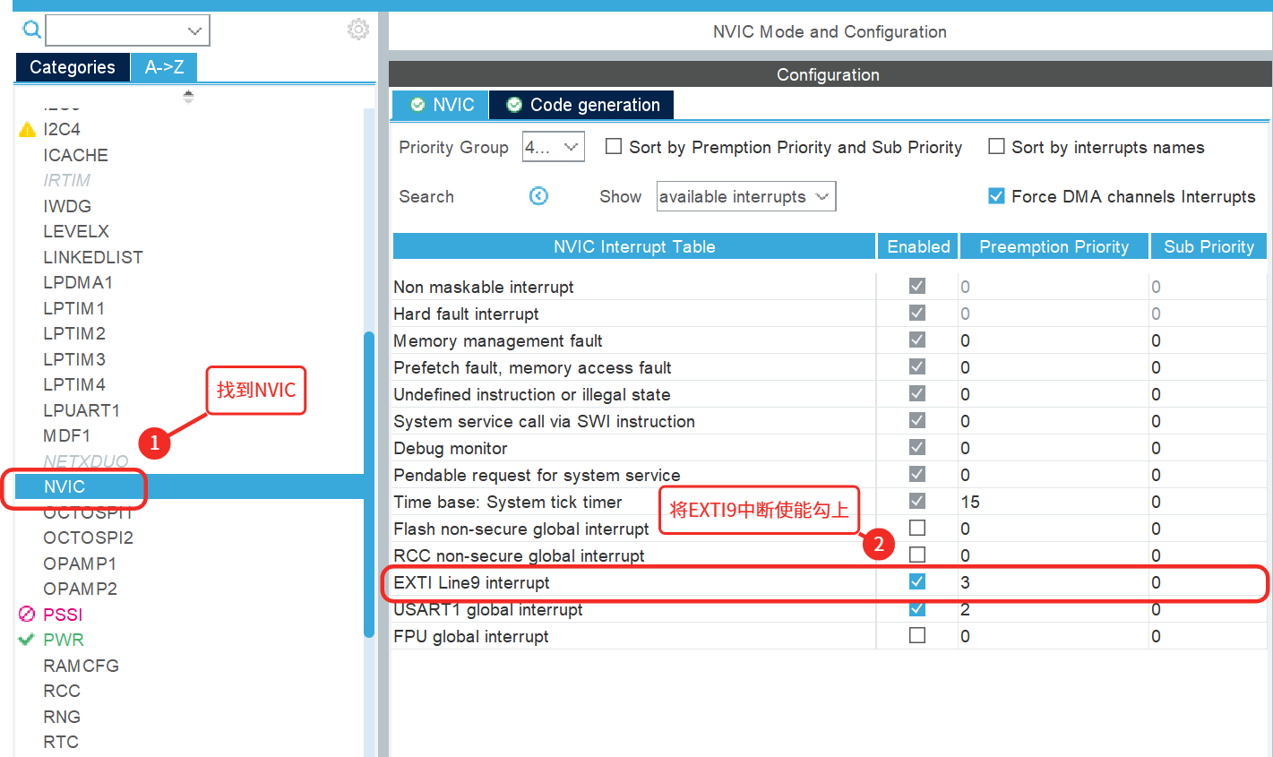1273x757 pixels.
Task: Uncheck Force DMA channels Interrupts
Action: [x=996, y=195]
